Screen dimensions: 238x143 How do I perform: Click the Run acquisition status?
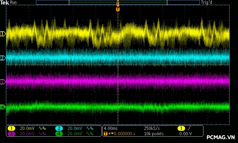click(x=13, y=2)
